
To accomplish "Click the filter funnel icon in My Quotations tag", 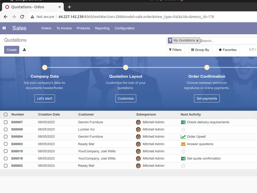I will [170, 40].
